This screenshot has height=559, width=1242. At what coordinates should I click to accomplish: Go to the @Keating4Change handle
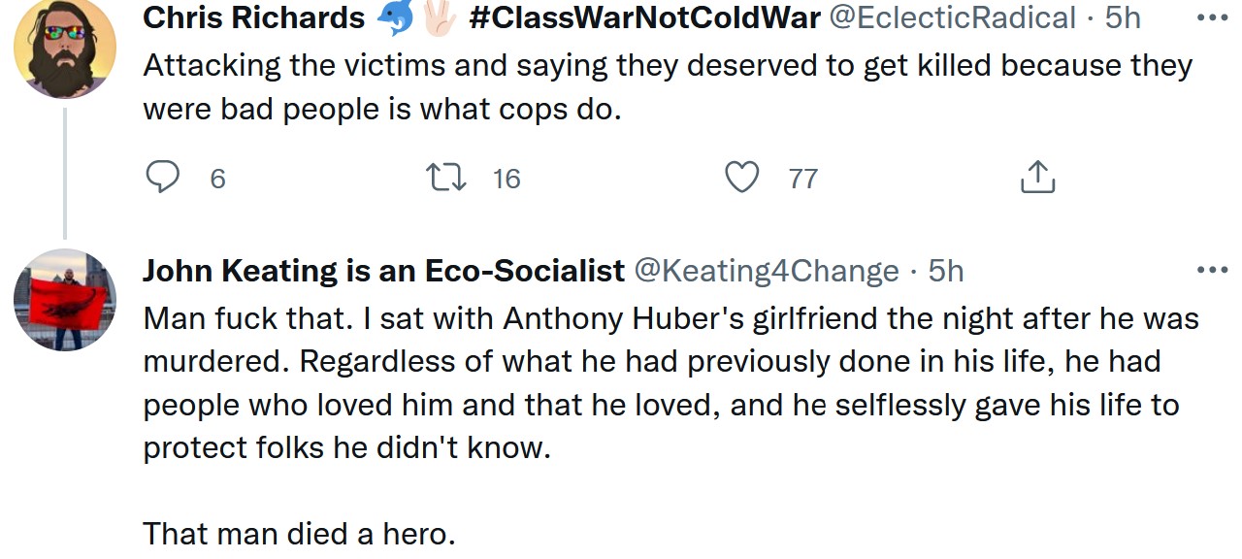pyautogui.click(x=767, y=271)
